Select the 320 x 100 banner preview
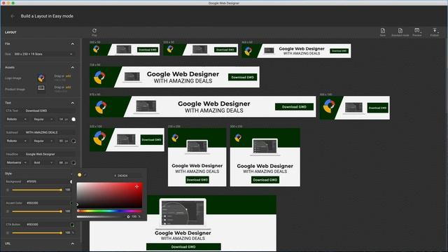The image size is (448, 252). click(x=127, y=140)
